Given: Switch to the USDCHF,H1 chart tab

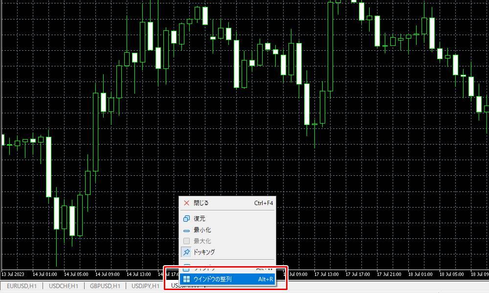Looking at the screenshot, I should pos(63,286).
